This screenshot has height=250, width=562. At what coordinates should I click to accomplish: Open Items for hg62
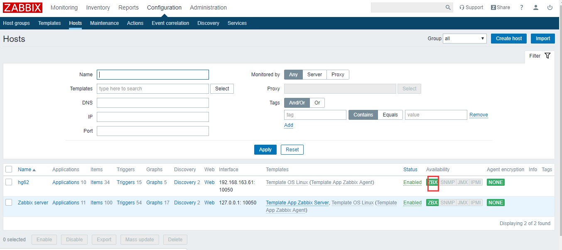(96, 182)
